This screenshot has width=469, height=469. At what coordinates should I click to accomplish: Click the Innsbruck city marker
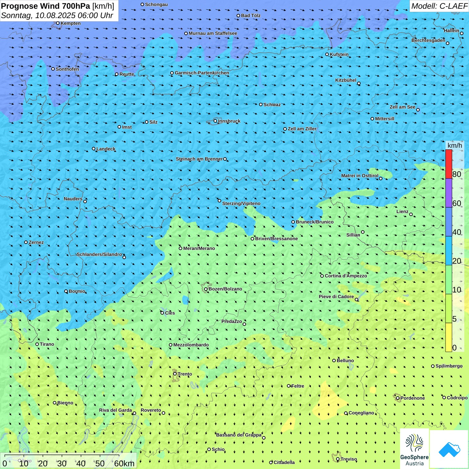point(215,121)
